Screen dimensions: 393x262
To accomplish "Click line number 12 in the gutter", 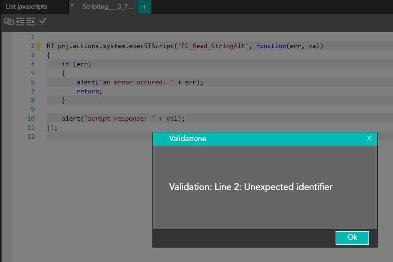I will (x=31, y=136).
